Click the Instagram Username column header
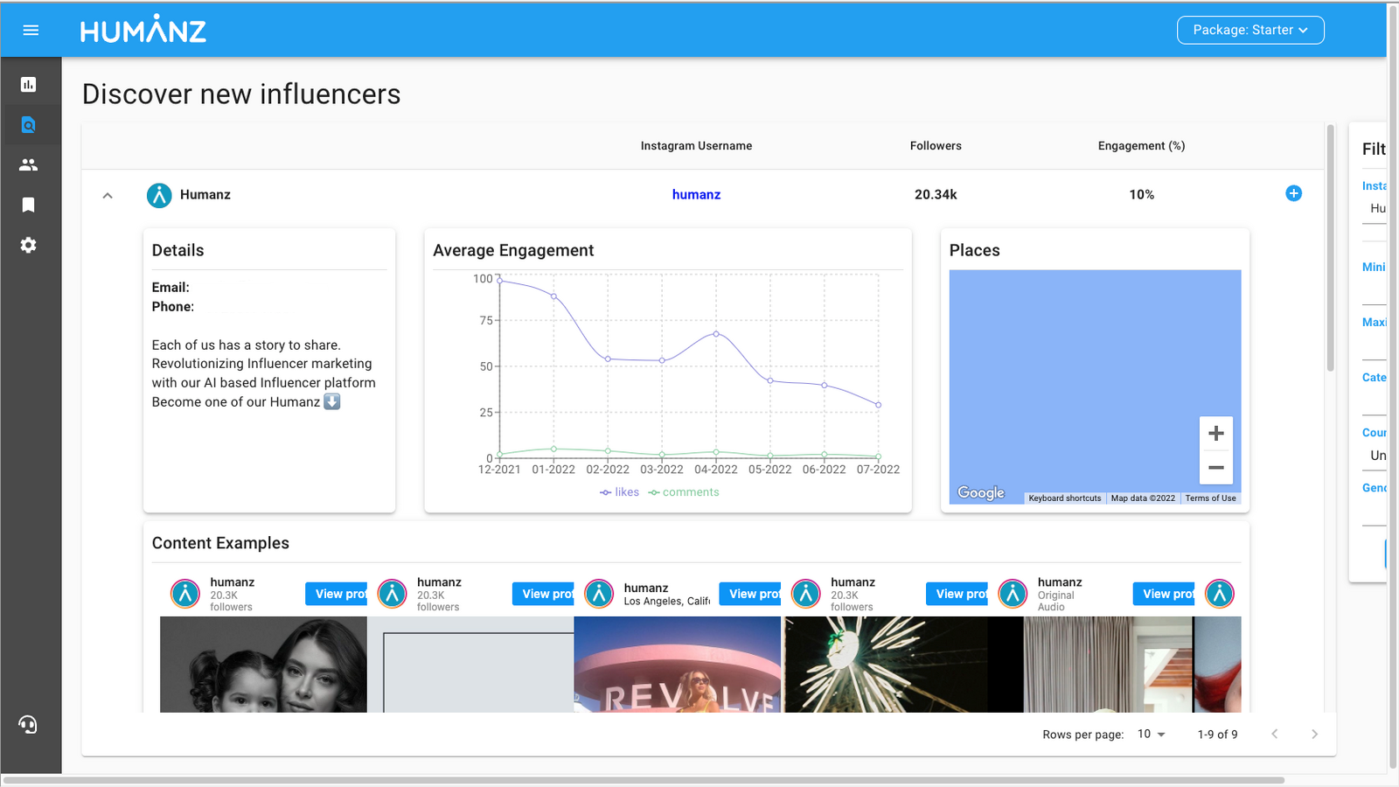 pyautogui.click(x=696, y=146)
